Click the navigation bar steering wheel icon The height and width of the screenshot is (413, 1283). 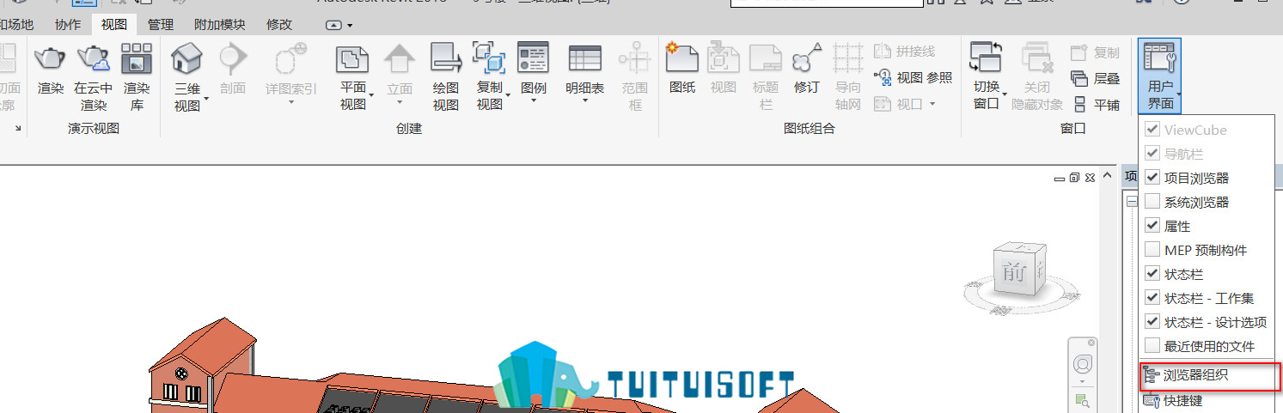click(x=1083, y=363)
